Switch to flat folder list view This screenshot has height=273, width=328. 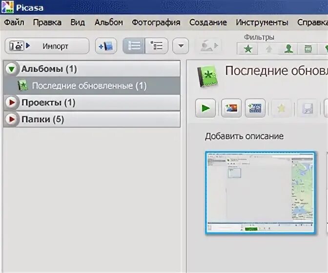(134, 46)
